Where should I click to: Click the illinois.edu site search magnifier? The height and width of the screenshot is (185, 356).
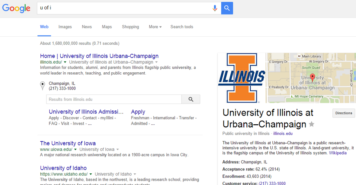click(191, 99)
